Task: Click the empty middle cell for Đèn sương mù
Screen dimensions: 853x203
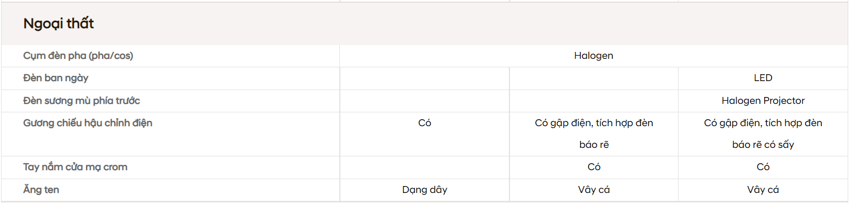Action: pyautogui.click(x=594, y=101)
